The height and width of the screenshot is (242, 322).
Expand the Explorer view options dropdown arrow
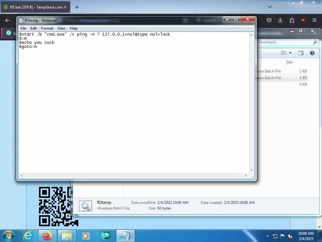290,53
